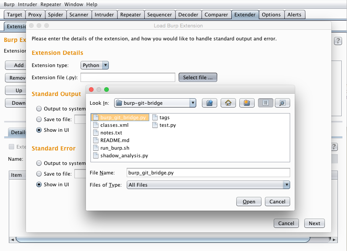Switch to the Extender tab
The width and height of the screenshot is (347, 251).
click(x=245, y=14)
